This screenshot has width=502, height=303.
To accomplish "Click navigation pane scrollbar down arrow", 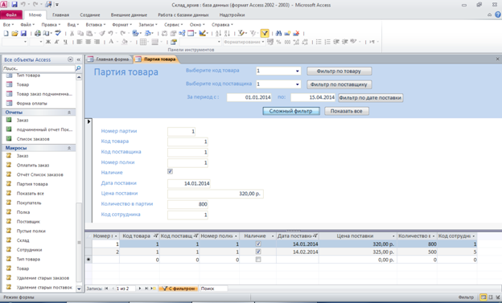I will click(79, 289).
